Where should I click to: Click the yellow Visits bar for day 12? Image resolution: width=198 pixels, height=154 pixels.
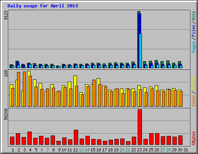tap(75, 91)
